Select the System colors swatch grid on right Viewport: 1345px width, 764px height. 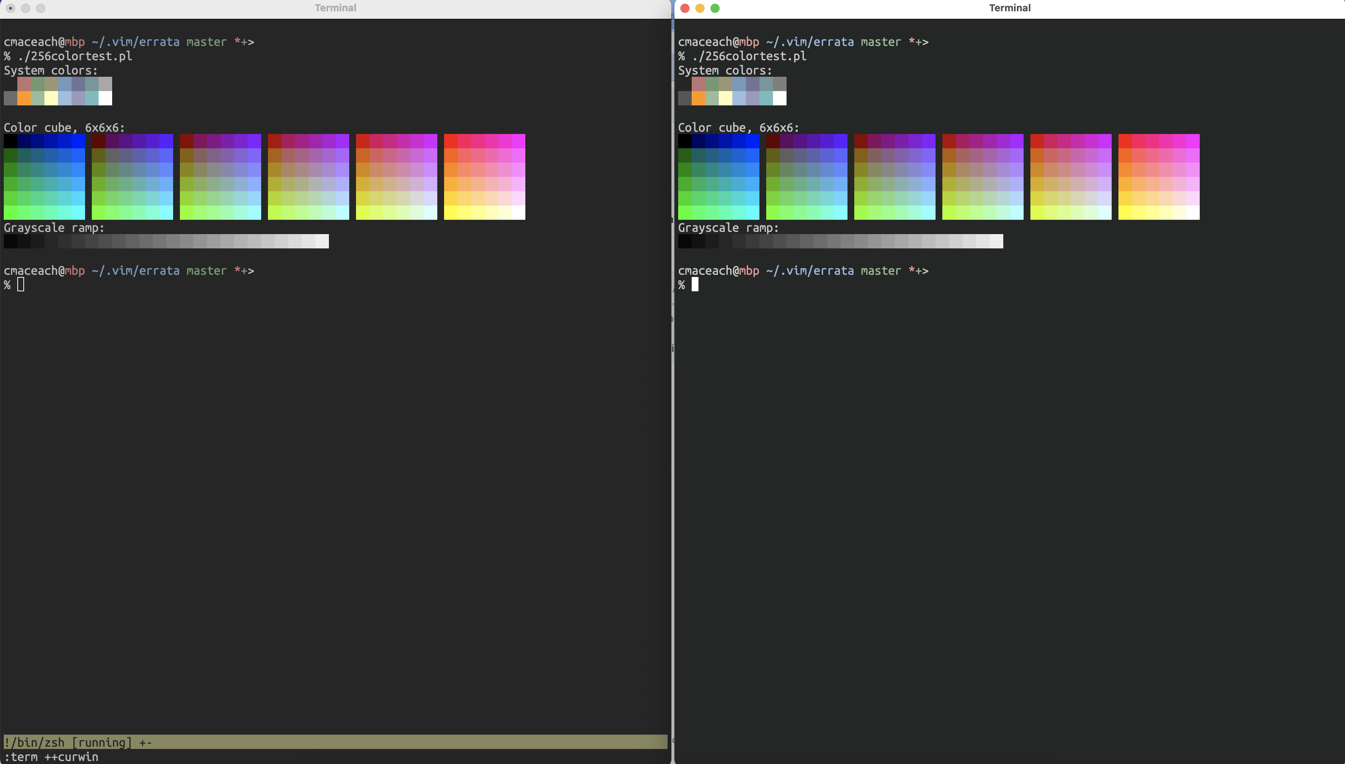pos(732,91)
